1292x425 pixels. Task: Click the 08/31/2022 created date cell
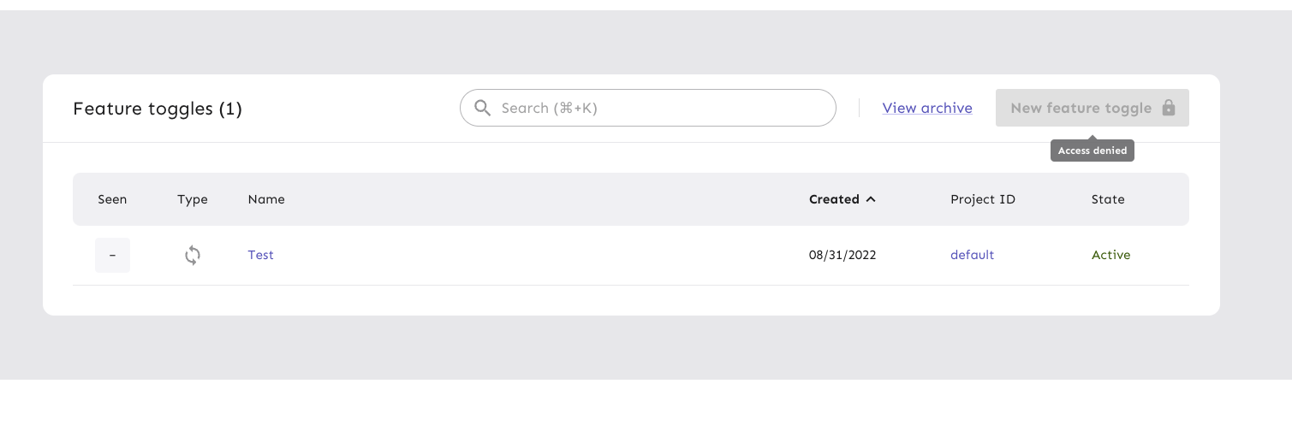point(842,255)
